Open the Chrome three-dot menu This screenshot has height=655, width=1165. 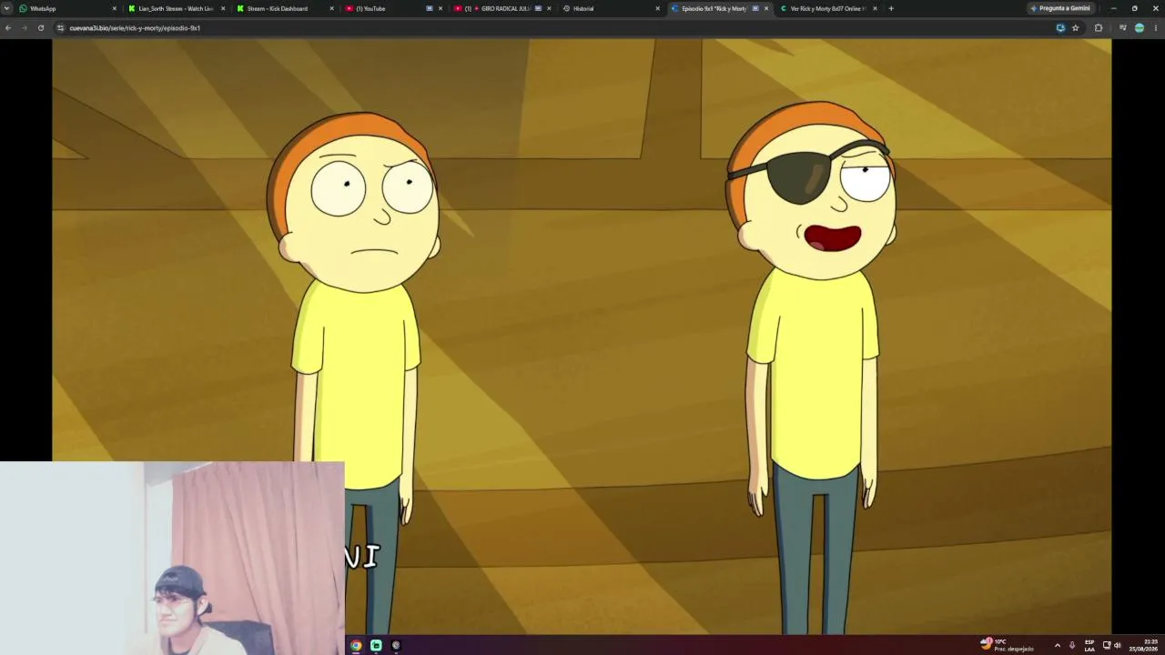pyautogui.click(x=1155, y=28)
